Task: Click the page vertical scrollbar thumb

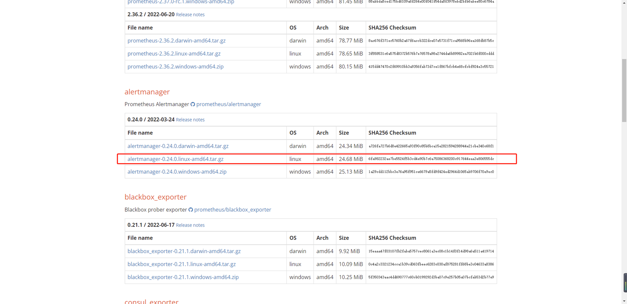Action: pyautogui.click(x=624, y=90)
